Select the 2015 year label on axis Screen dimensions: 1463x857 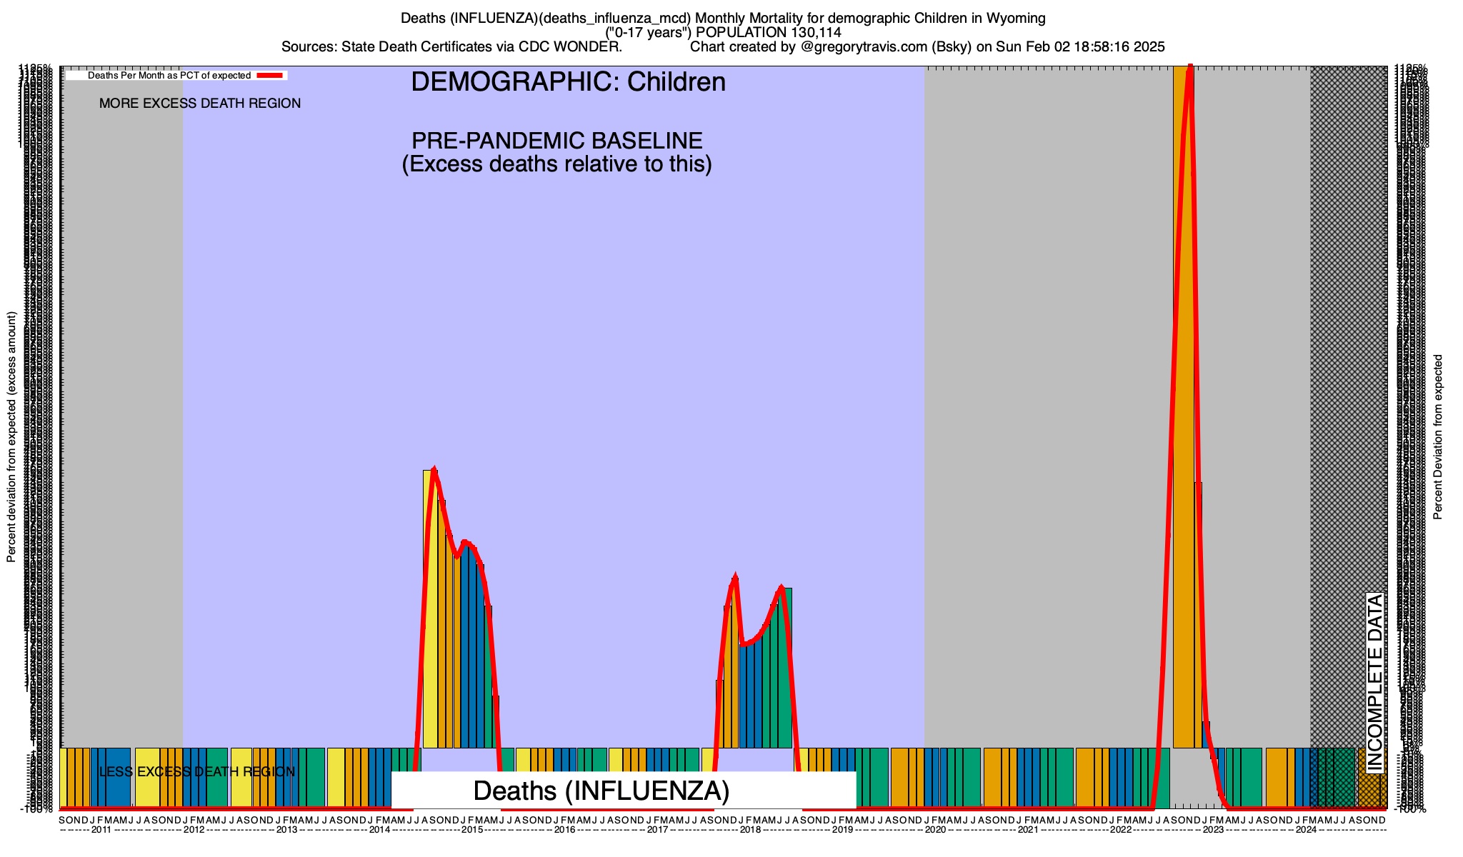pyautogui.click(x=472, y=830)
